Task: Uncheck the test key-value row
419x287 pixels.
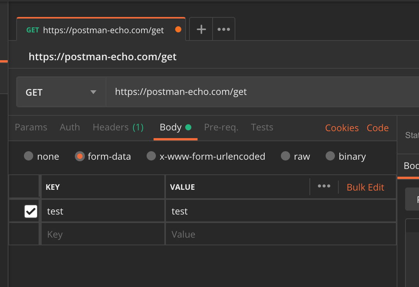Action: (x=30, y=211)
